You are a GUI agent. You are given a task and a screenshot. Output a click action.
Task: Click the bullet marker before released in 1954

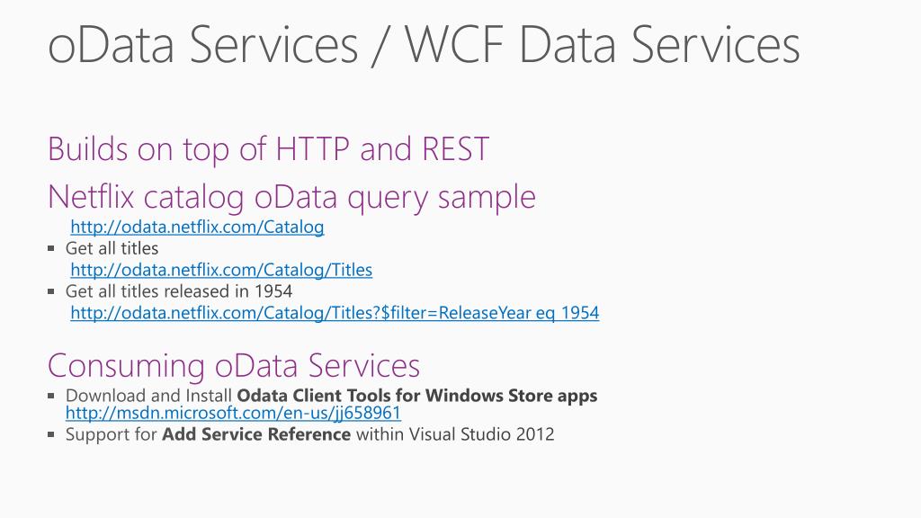coord(51,291)
